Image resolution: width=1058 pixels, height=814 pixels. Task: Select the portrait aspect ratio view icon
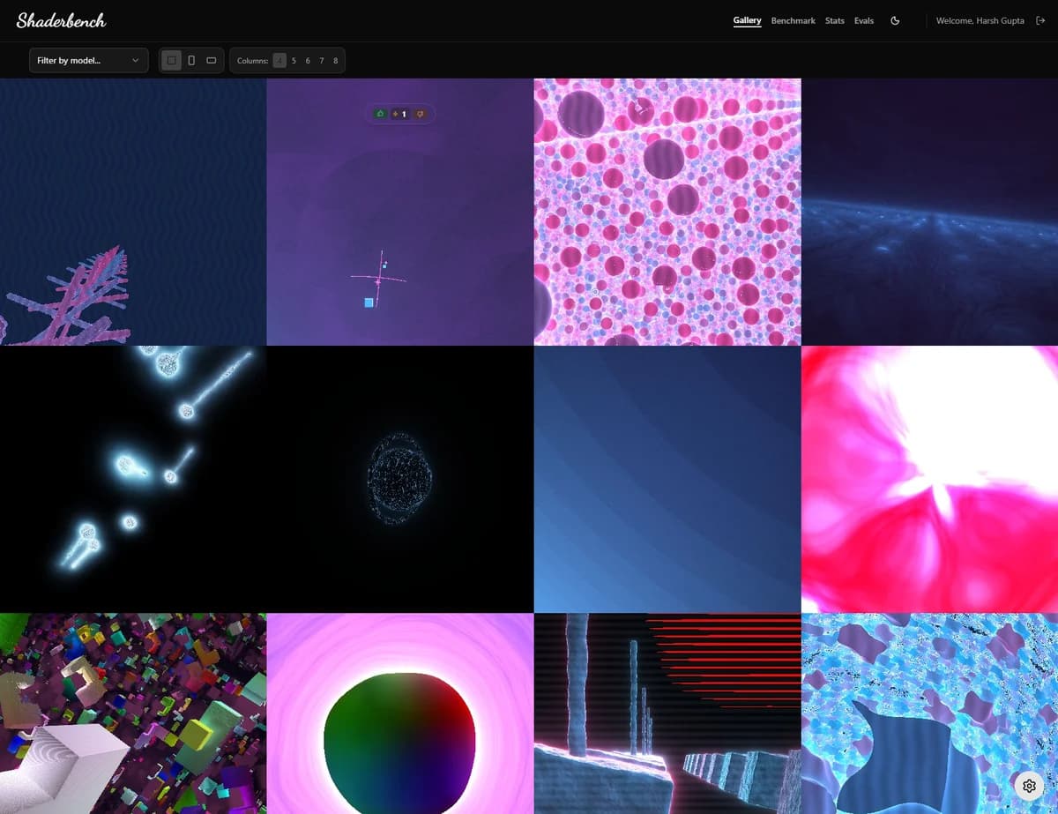[190, 60]
